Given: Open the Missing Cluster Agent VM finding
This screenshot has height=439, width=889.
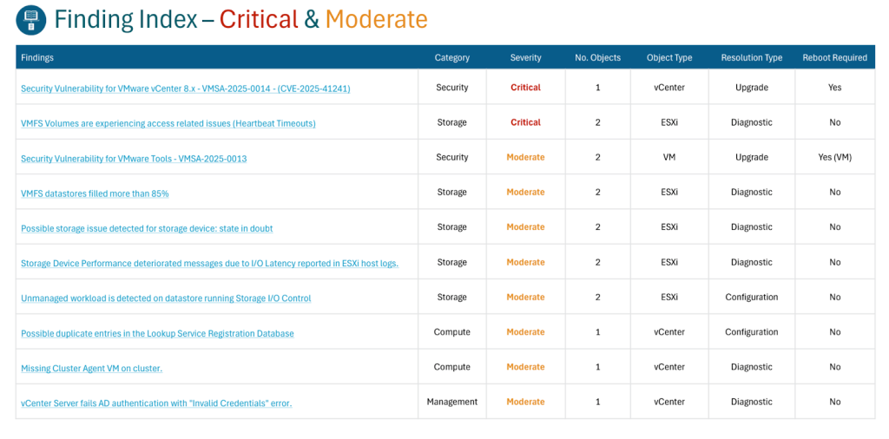Looking at the screenshot, I should point(92,368).
